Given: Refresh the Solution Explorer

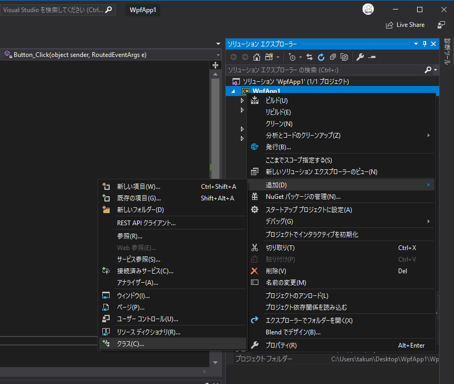Looking at the screenshot, I should click(x=321, y=57).
